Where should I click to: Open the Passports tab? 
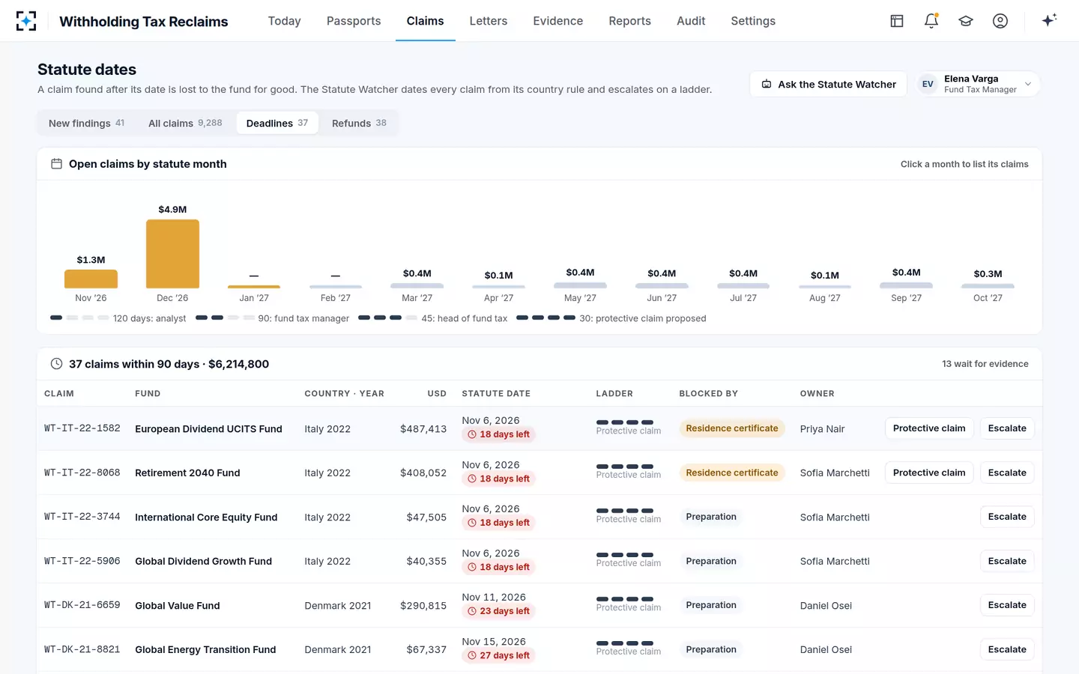pyautogui.click(x=354, y=21)
